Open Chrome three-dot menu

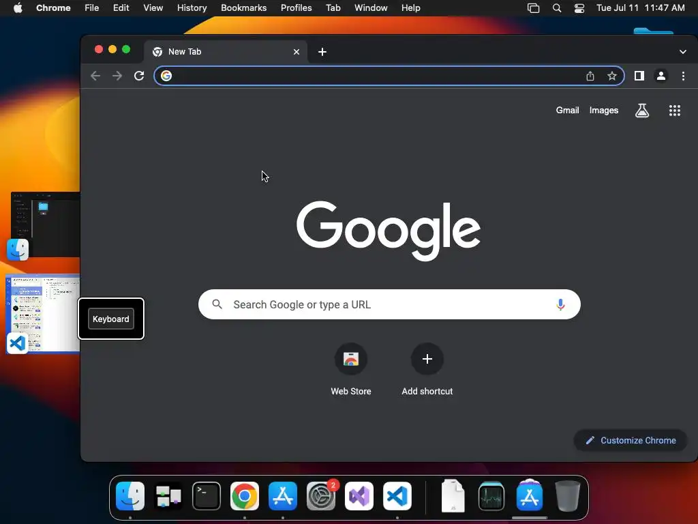pyautogui.click(x=683, y=76)
